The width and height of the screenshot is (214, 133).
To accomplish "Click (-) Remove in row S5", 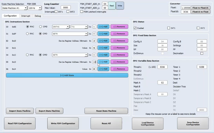I will click(119, 62).
